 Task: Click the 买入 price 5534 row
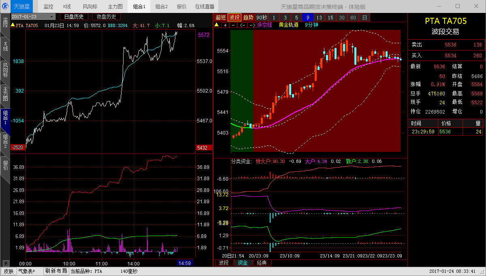pos(447,56)
